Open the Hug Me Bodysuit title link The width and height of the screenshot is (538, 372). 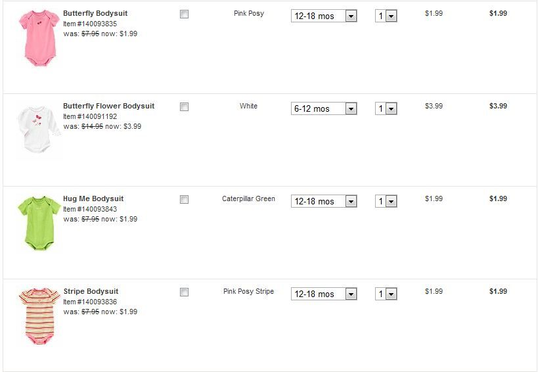tap(93, 198)
